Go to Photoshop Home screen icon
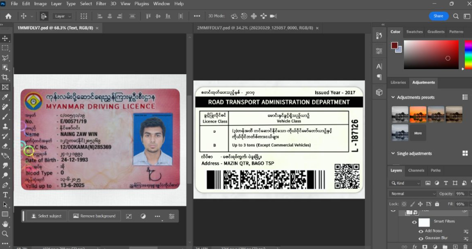472x249 pixels. (x=8, y=16)
